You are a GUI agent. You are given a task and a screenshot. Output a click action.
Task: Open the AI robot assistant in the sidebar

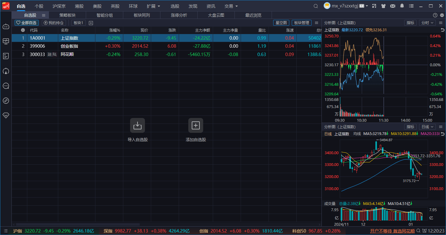6,27
